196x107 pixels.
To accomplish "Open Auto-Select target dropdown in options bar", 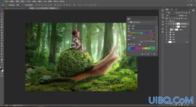I will (x=19, y=5).
